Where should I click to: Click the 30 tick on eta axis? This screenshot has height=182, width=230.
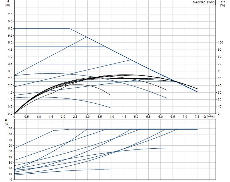220,92
